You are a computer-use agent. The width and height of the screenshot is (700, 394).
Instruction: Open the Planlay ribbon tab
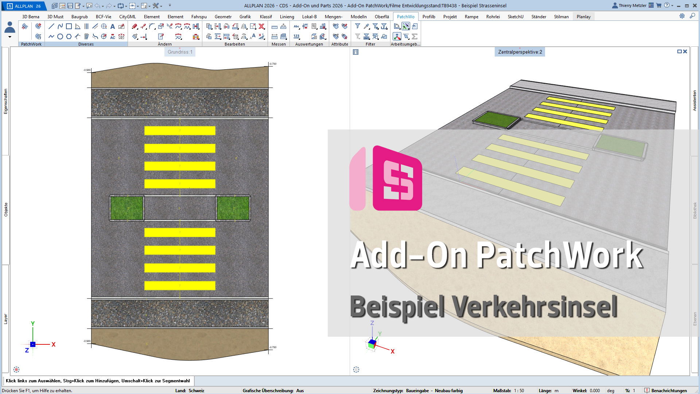coord(583,16)
